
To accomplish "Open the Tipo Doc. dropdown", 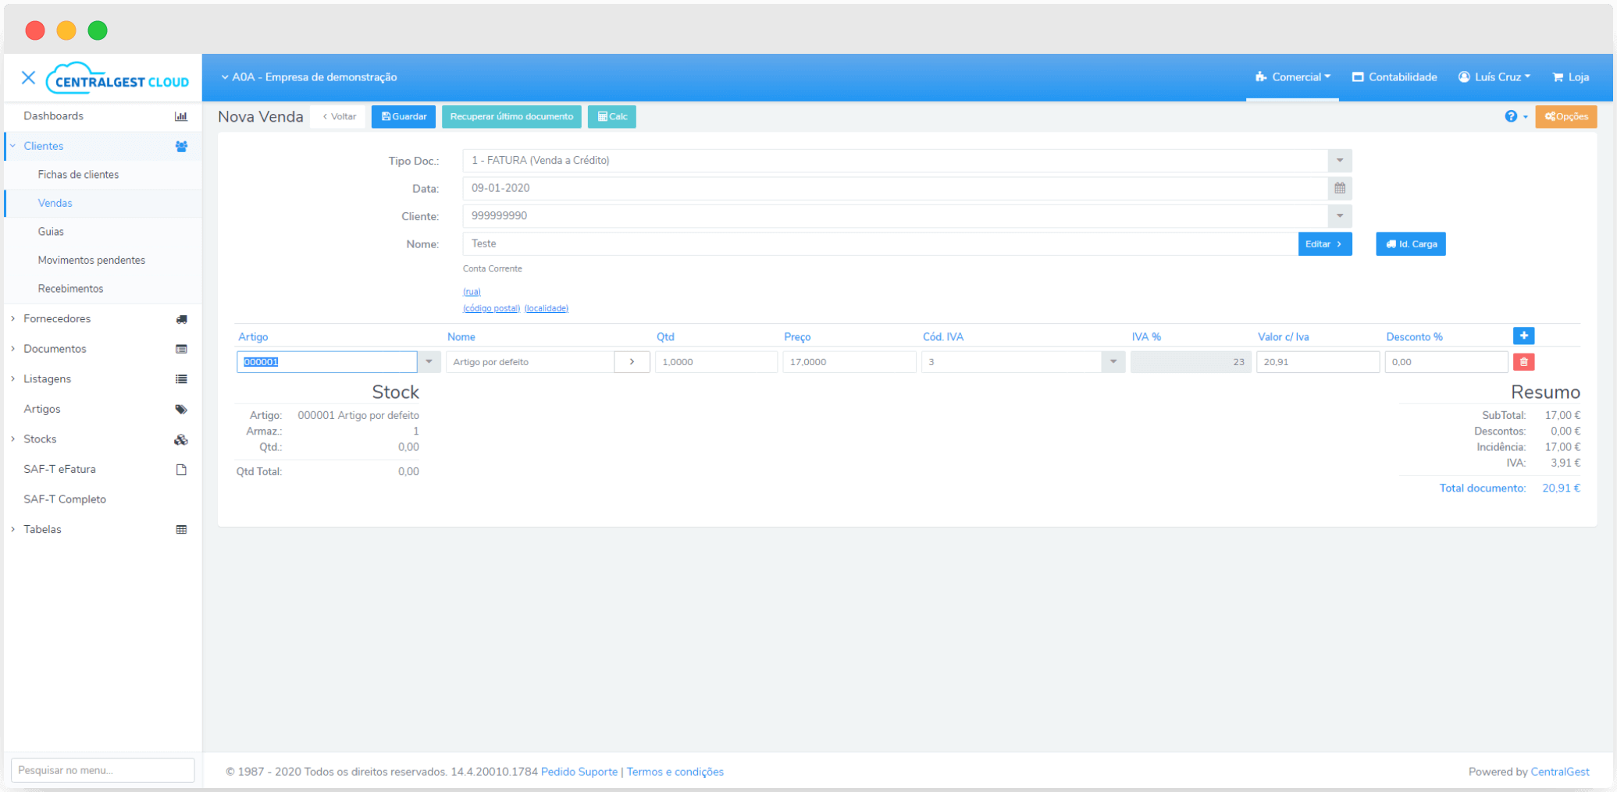I will pos(1338,161).
